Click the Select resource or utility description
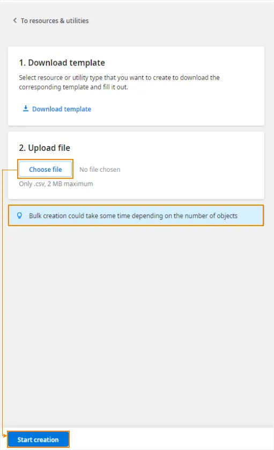 (119, 82)
